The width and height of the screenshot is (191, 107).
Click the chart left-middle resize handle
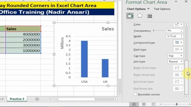[x=54, y=54]
